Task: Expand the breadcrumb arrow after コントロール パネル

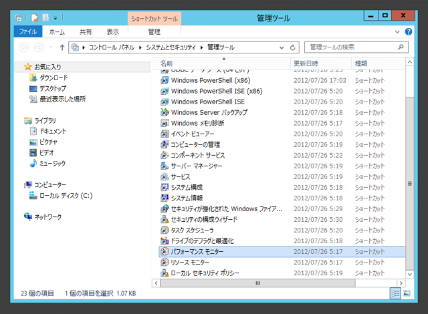Action: pos(140,47)
